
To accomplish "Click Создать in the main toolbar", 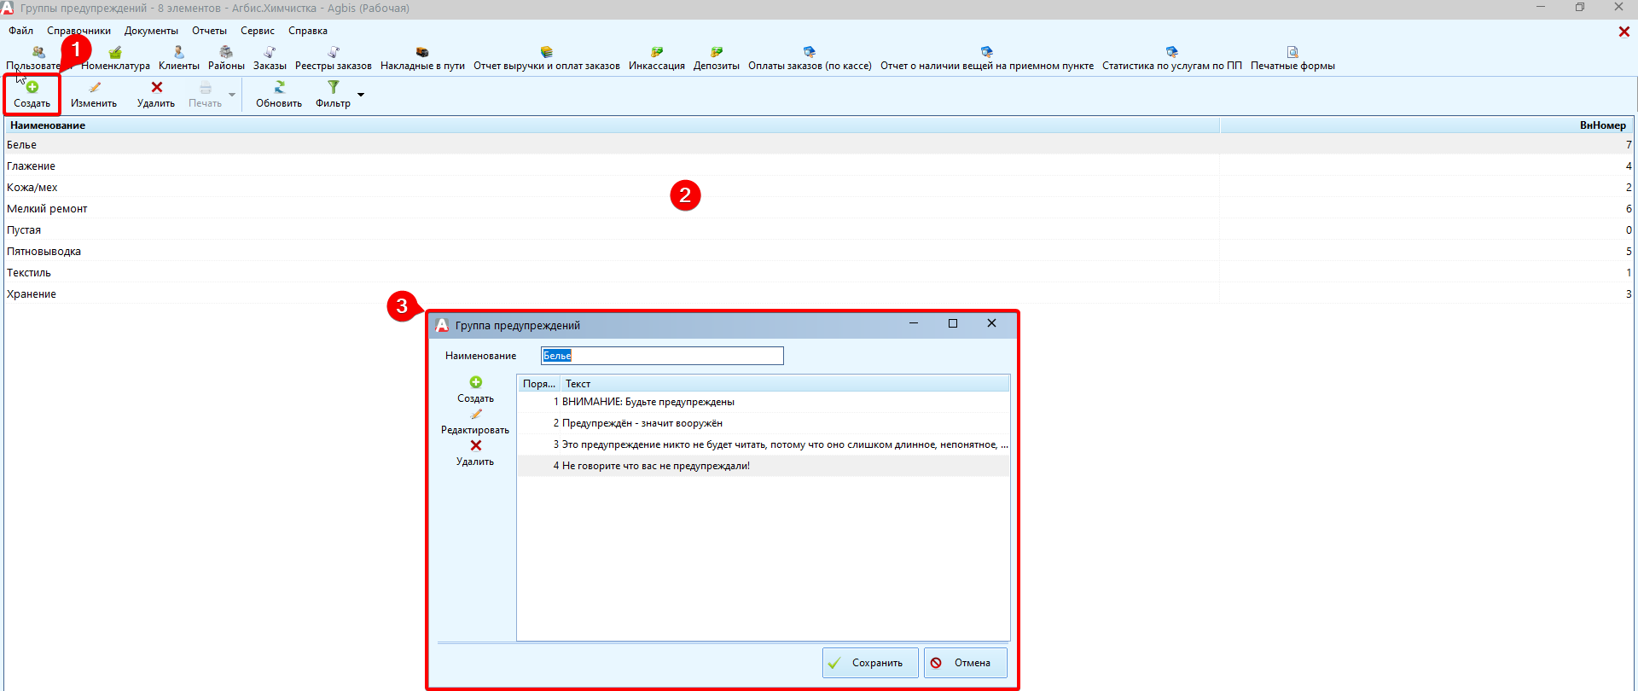I will [x=32, y=94].
